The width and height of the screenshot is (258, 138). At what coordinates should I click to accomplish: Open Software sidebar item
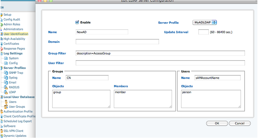[9, 126]
